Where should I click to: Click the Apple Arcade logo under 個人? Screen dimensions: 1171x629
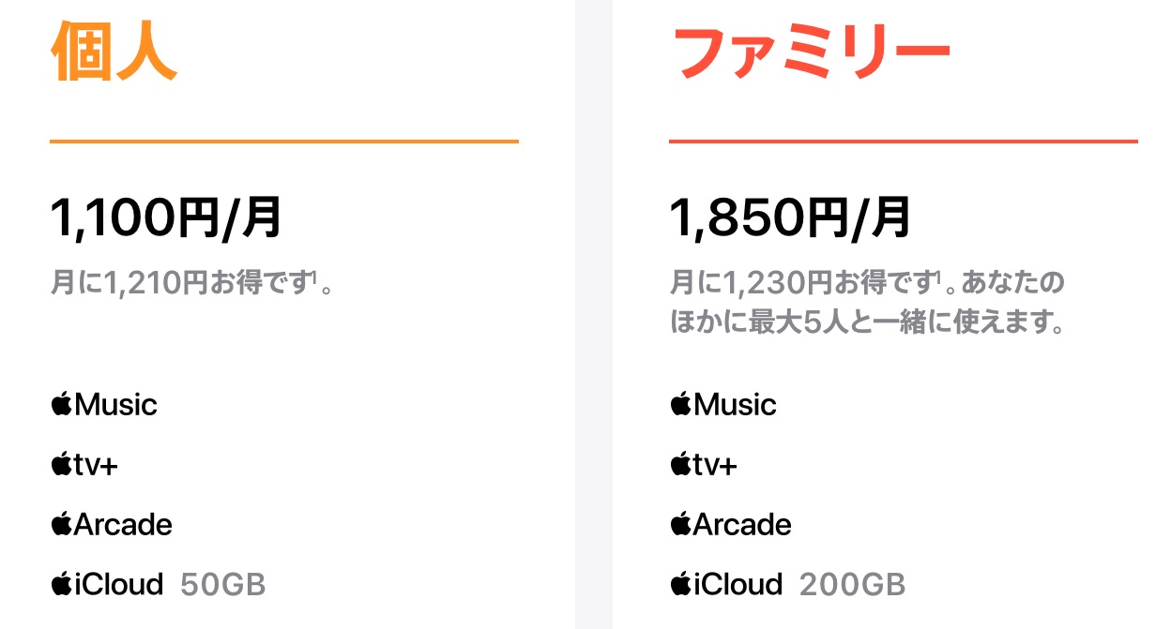[x=112, y=525]
